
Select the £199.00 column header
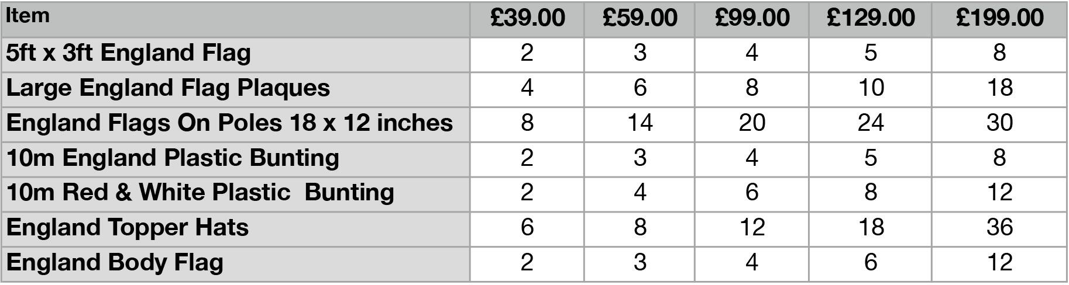click(999, 20)
